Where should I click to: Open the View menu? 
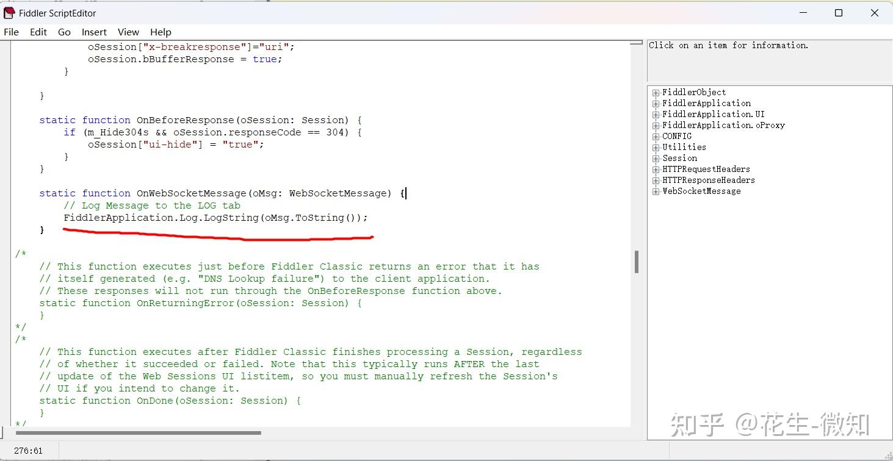128,32
